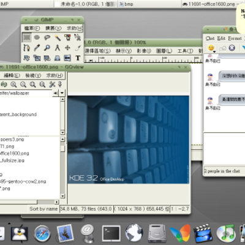Screen dimensions: 245x245
Task: Choose the Rotate tool in GIMP toolbox
Action: pos(27,58)
